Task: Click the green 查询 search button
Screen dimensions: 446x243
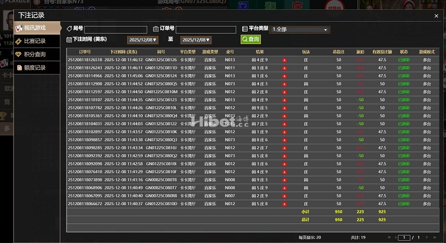Action: point(250,40)
